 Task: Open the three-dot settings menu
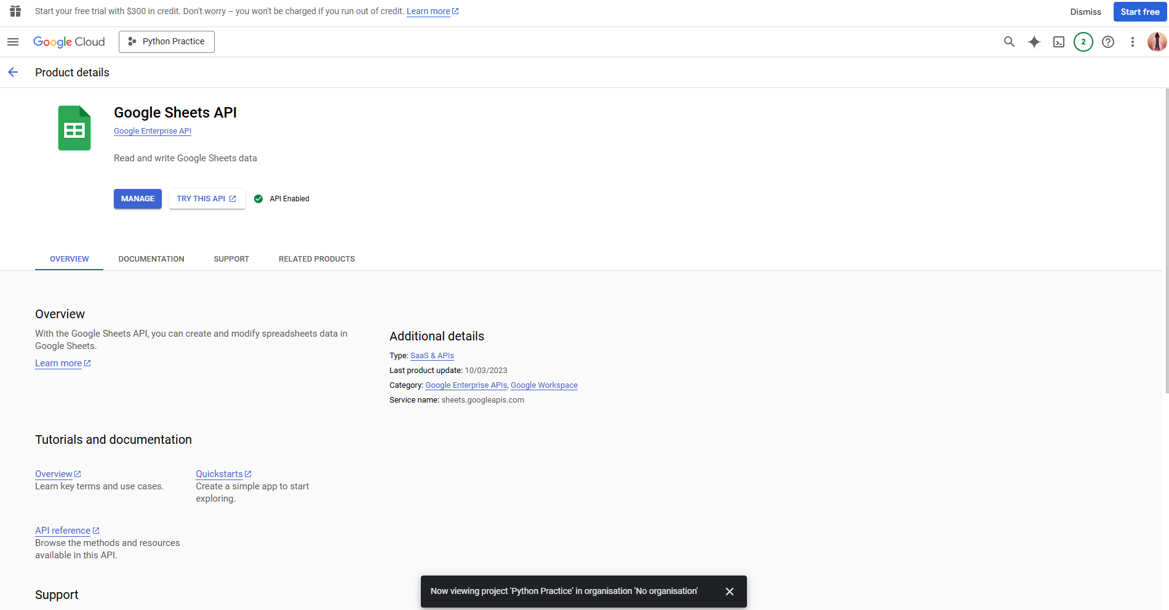(x=1133, y=42)
